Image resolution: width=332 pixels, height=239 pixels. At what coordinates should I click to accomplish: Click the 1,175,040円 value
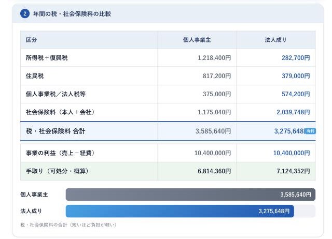pyautogui.click(x=214, y=112)
